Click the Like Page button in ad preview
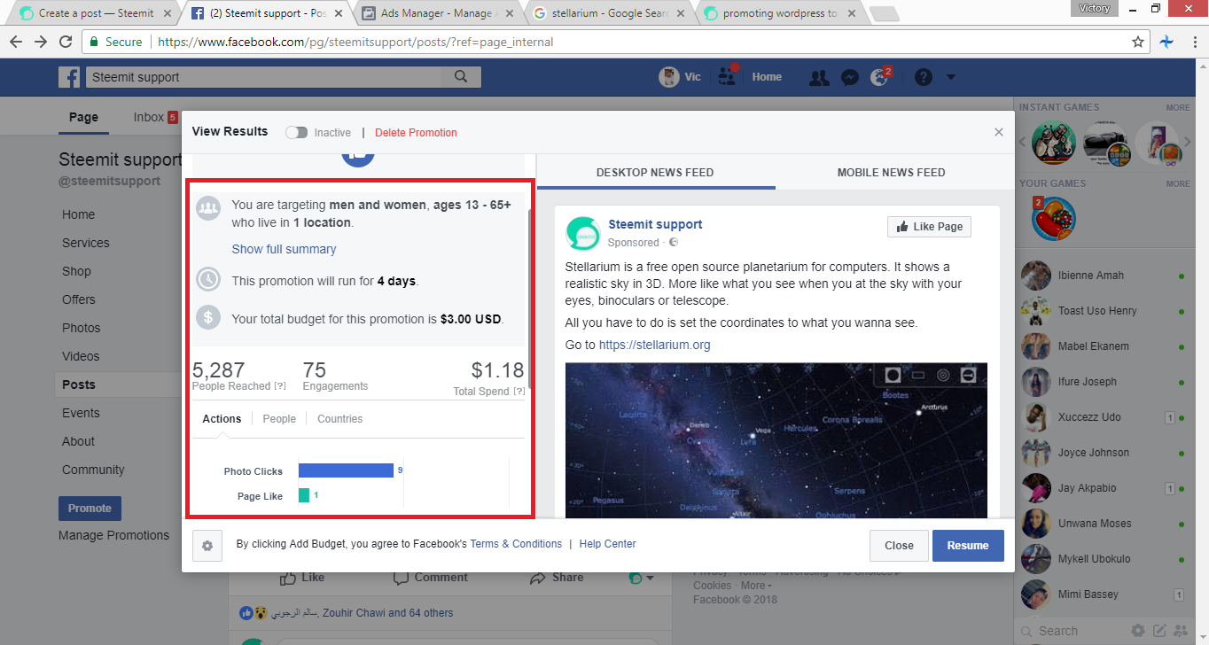Image resolution: width=1209 pixels, height=645 pixels. (929, 227)
